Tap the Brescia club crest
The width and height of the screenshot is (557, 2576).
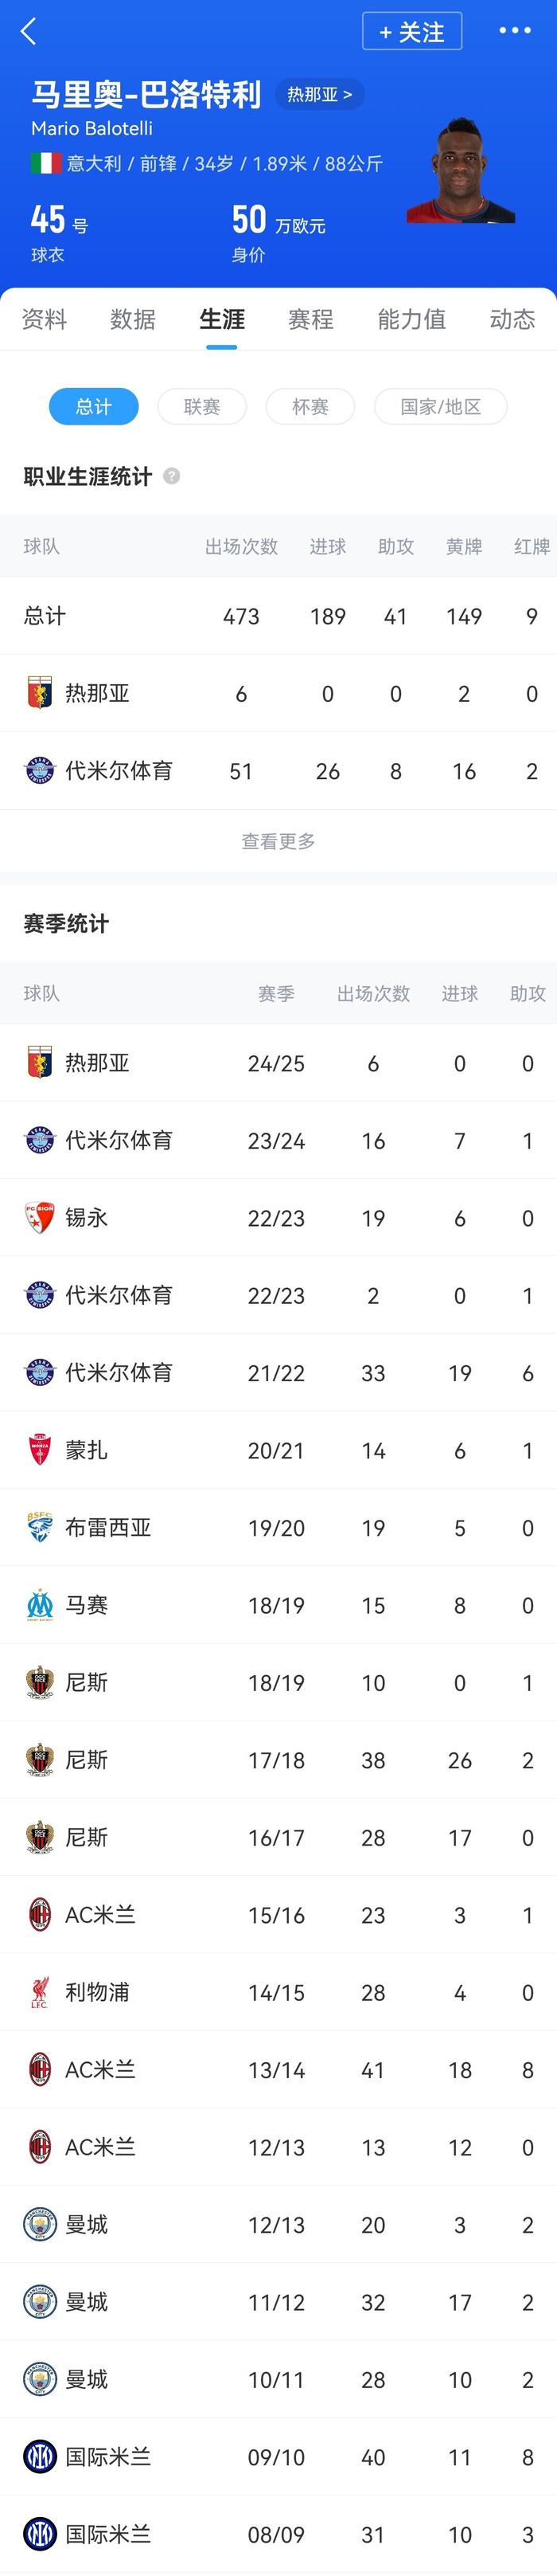(x=39, y=1527)
